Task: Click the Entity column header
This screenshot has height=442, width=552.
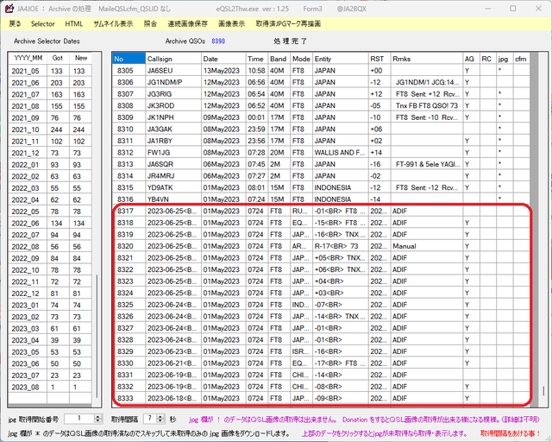Action: 341,59
